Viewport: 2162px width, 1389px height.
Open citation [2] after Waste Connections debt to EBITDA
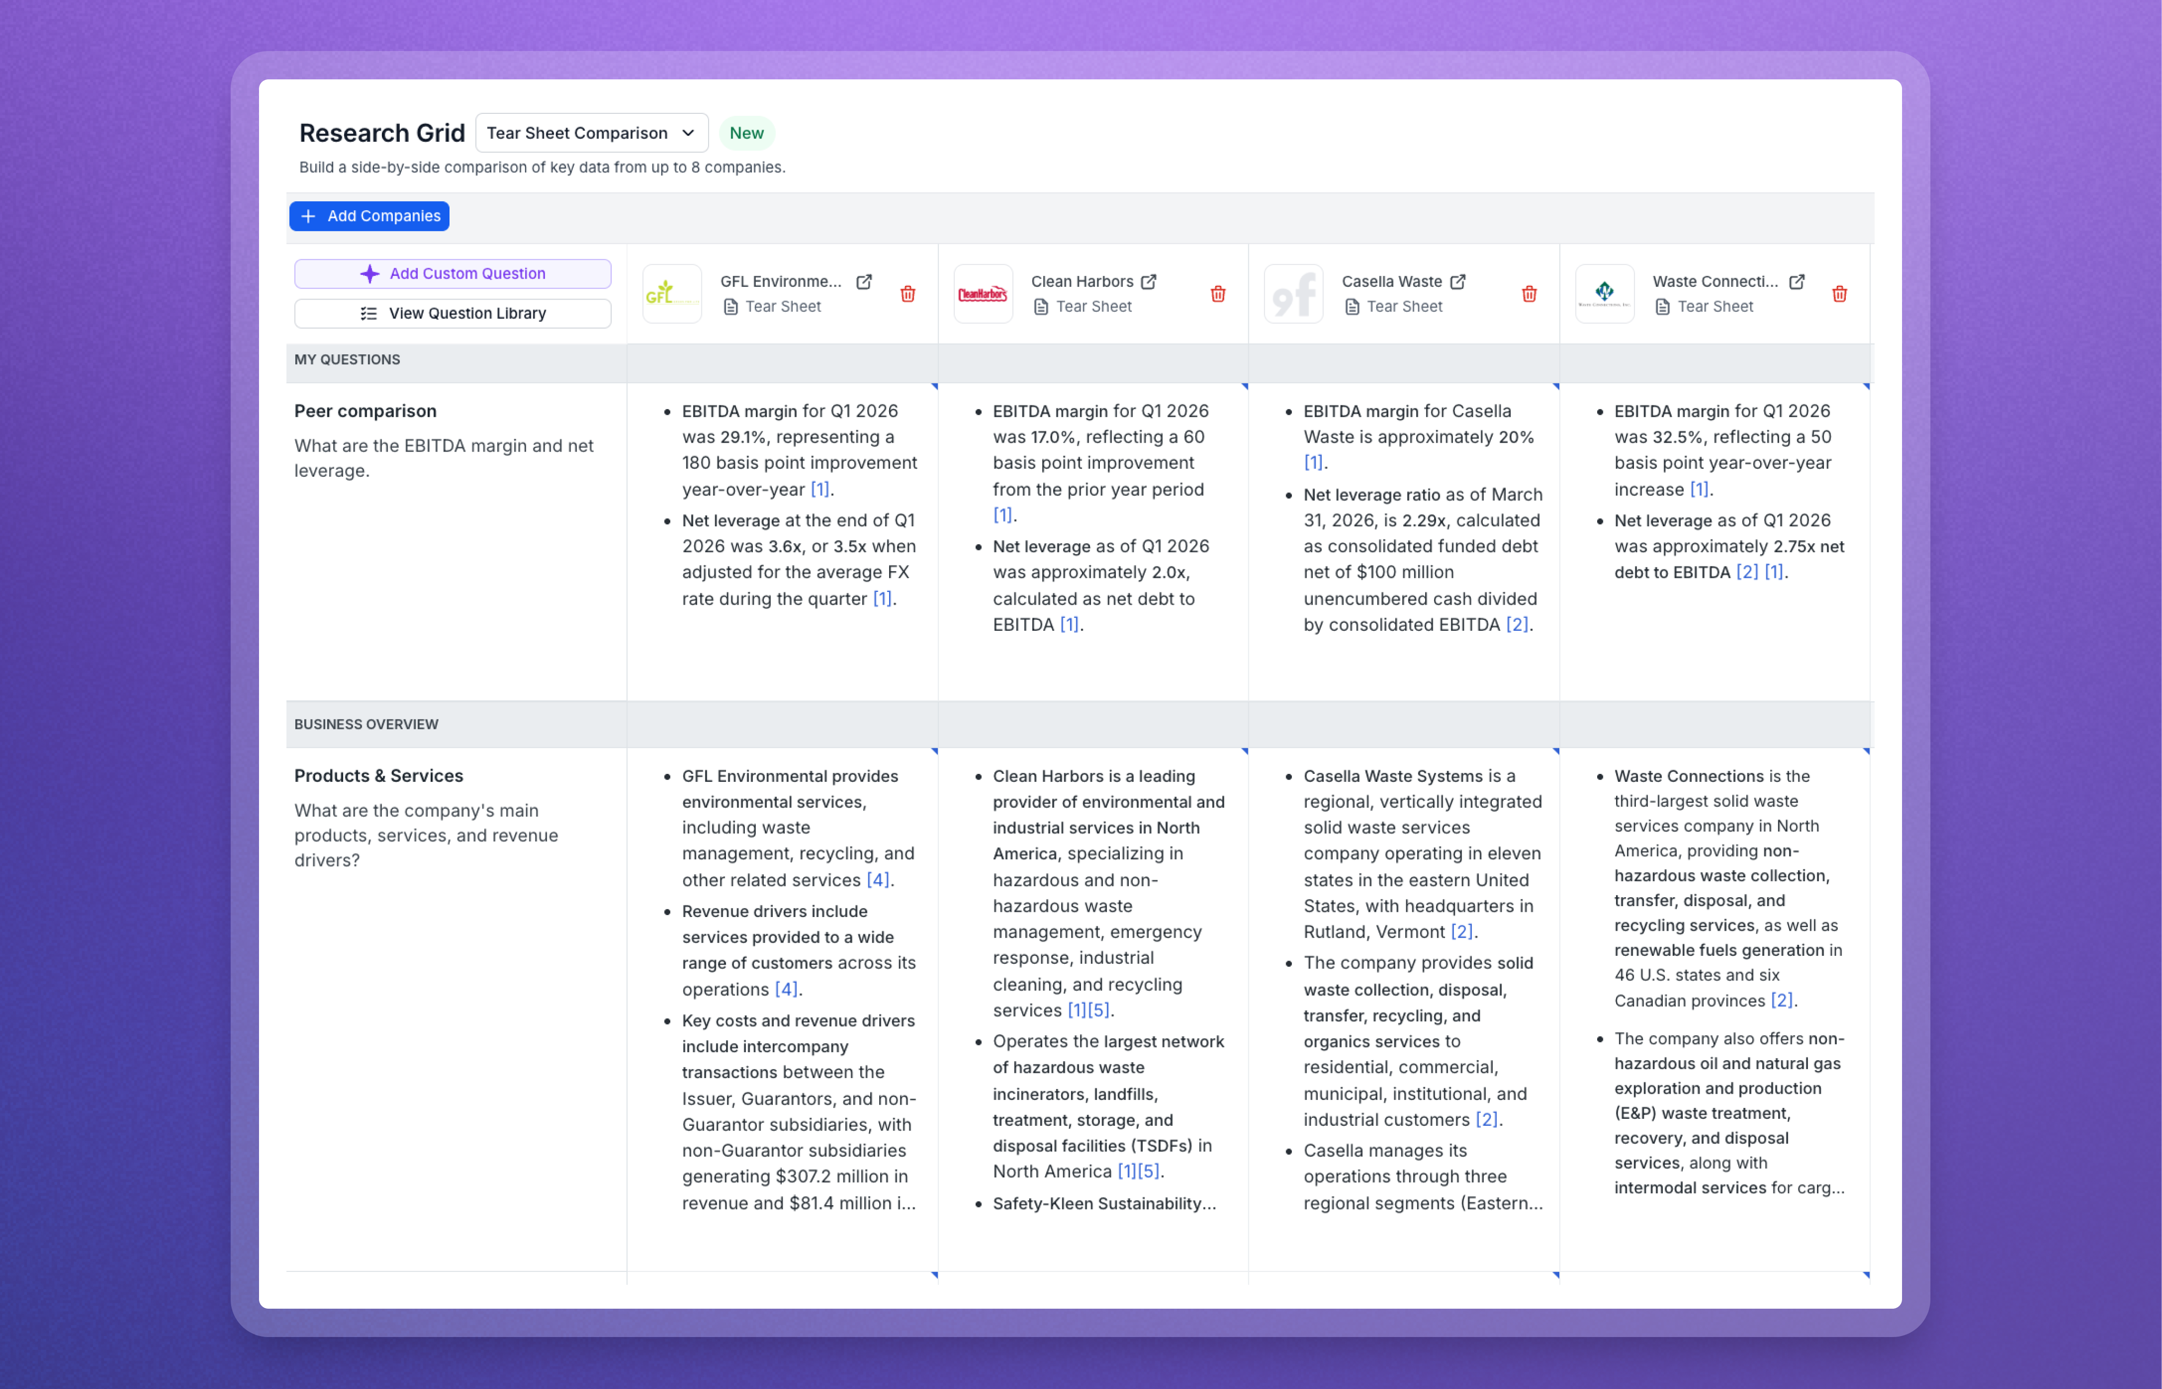pyautogui.click(x=1747, y=573)
